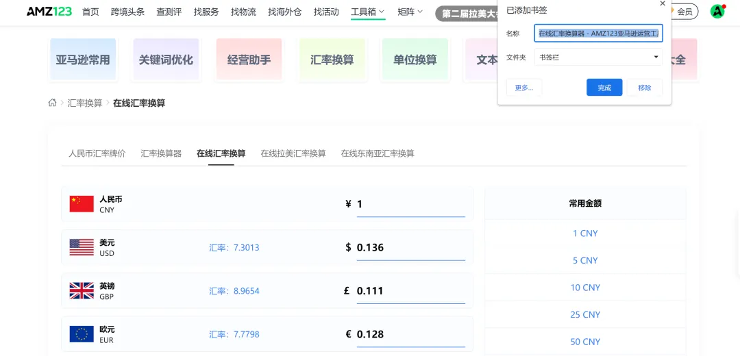Expand the 工具箱 dropdown menu
This screenshot has width=740, height=356.
coord(368,12)
